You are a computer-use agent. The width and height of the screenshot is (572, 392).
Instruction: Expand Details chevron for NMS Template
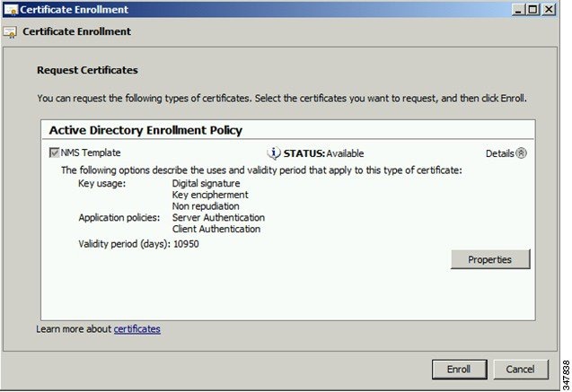point(522,153)
